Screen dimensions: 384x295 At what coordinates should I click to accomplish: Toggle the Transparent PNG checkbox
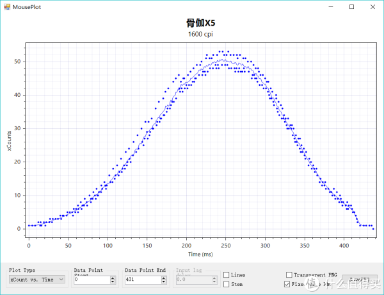289,274
